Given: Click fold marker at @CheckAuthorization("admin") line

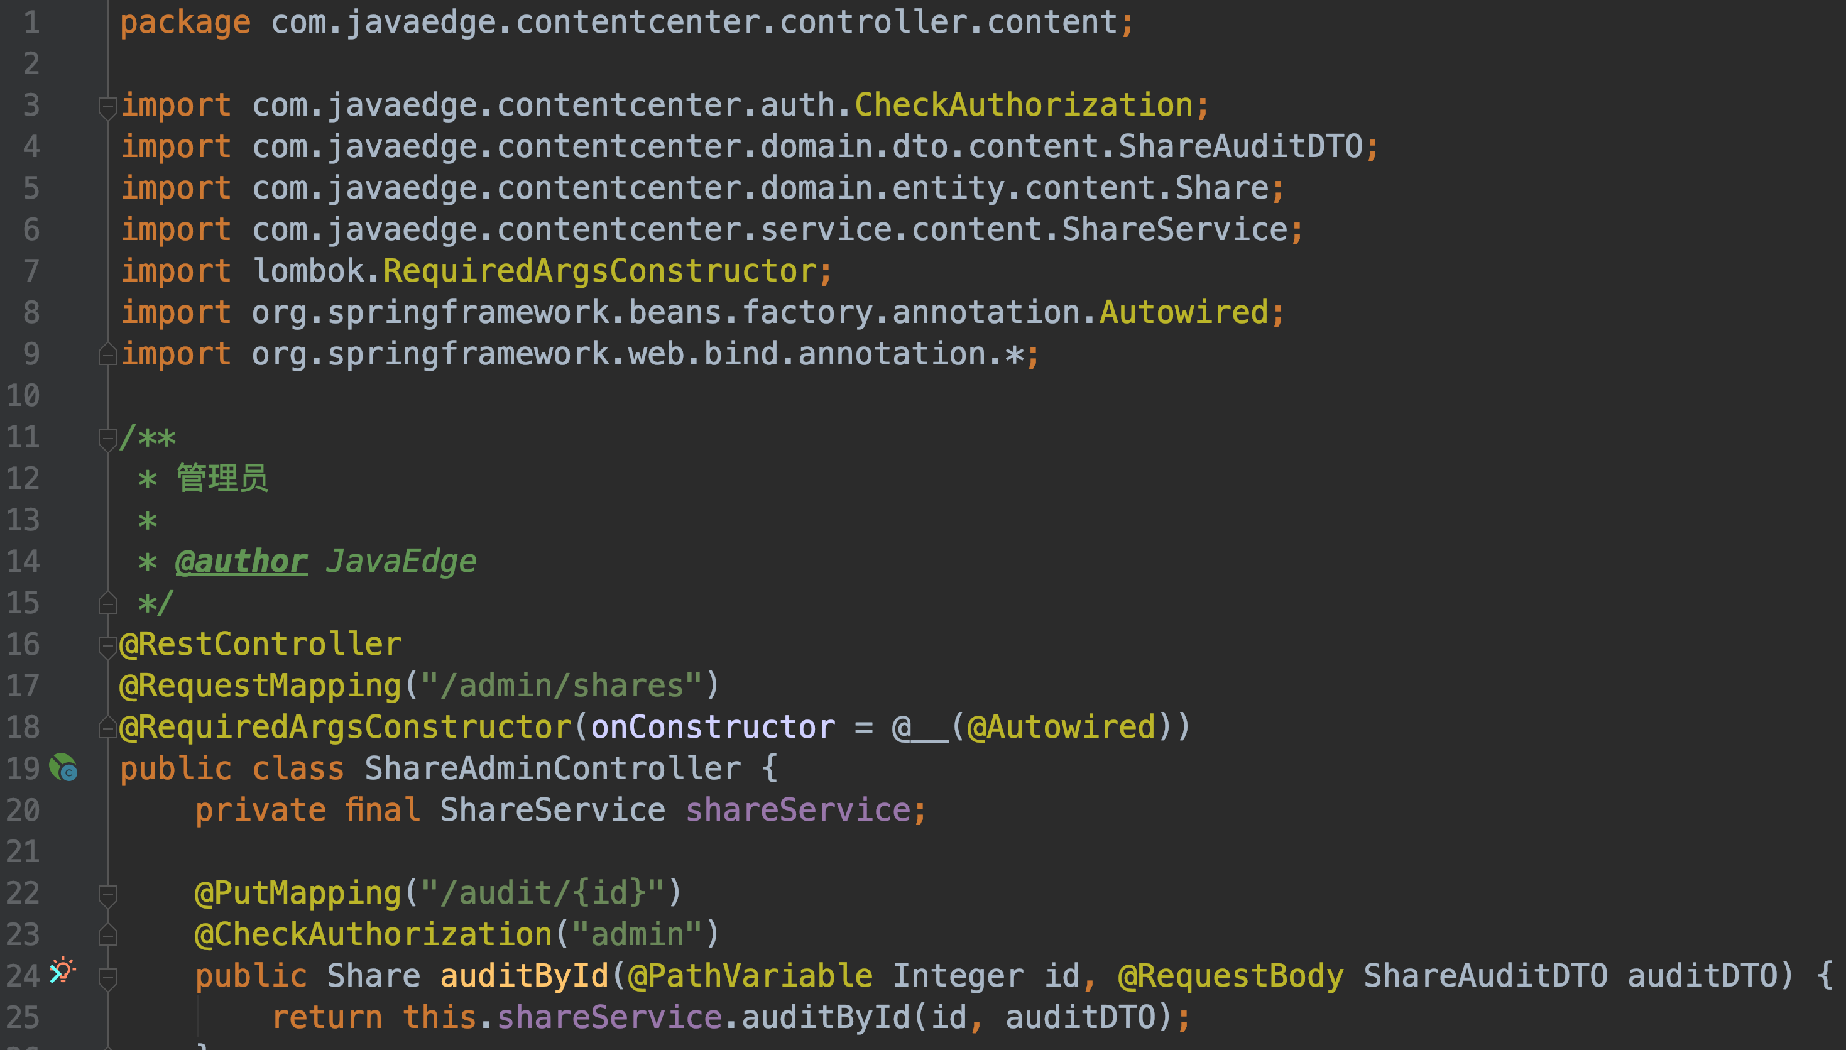Looking at the screenshot, I should coord(107,934).
